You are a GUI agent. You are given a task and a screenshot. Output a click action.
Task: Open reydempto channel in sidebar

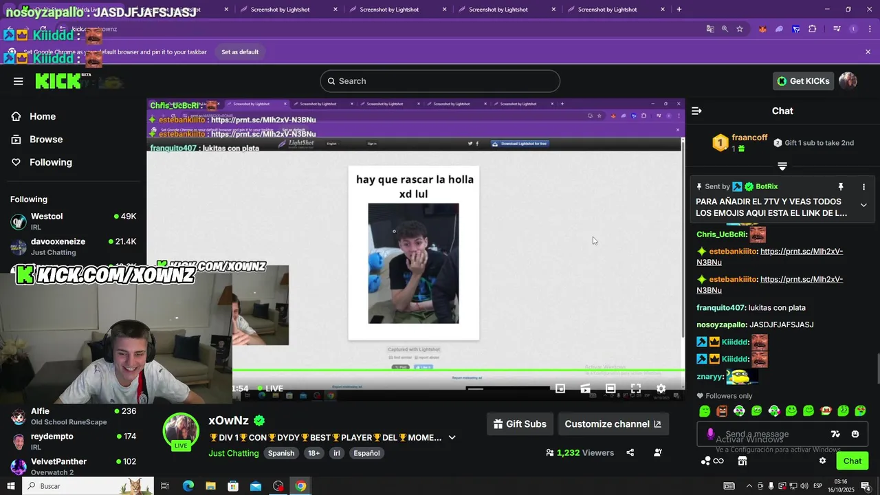[73, 441]
